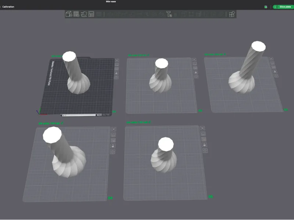
Task: Toggle the lock on plate 04
Action: pyautogui.click(x=113, y=146)
